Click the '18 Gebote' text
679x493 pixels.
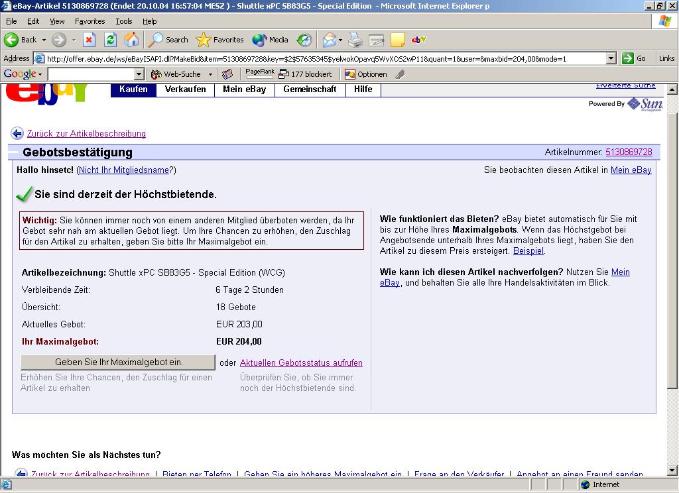click(236, 307)
